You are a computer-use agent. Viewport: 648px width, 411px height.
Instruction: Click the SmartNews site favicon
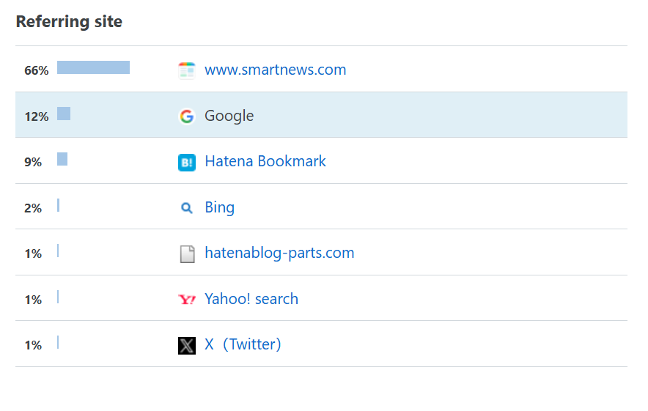point(187,70)
